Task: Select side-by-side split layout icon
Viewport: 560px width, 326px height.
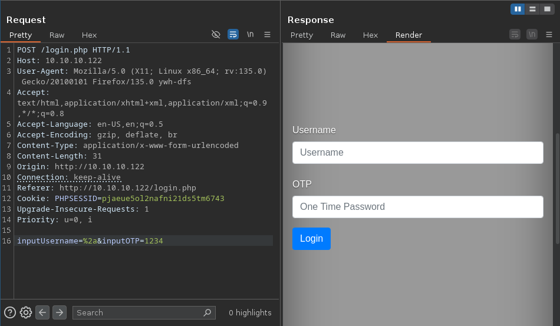Action: 518,9
